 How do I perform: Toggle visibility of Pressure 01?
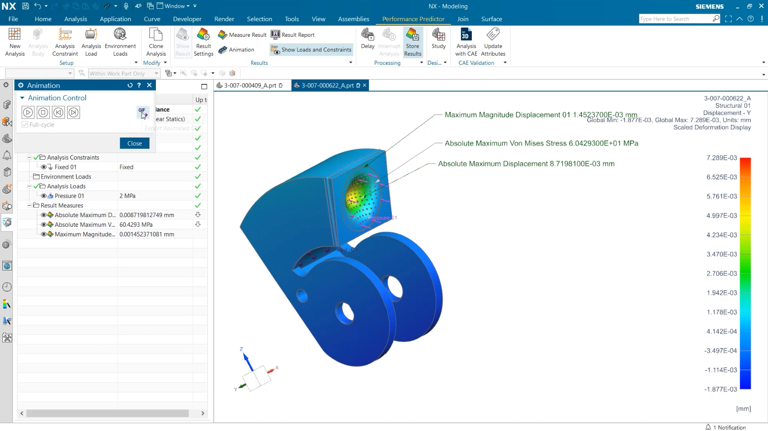tap(44, 196)
